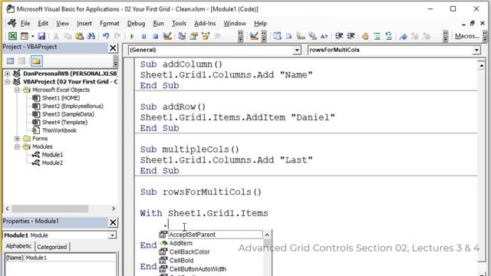Click the Project pane scroll-right arrow

[114, 209]
